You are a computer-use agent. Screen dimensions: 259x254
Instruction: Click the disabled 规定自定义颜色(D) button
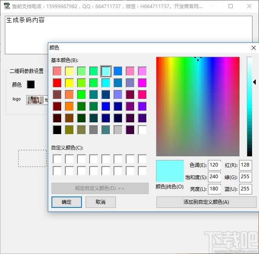click(100, 188)
